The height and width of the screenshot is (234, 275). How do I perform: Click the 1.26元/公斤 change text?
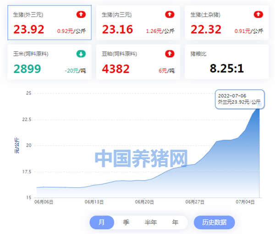point(160,31)
